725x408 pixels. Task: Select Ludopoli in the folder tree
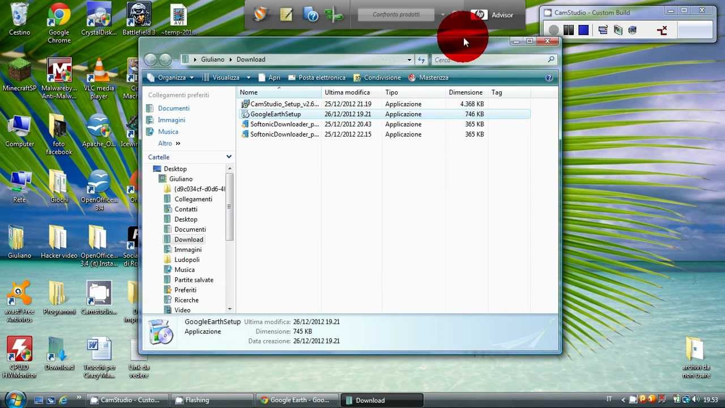186,260
